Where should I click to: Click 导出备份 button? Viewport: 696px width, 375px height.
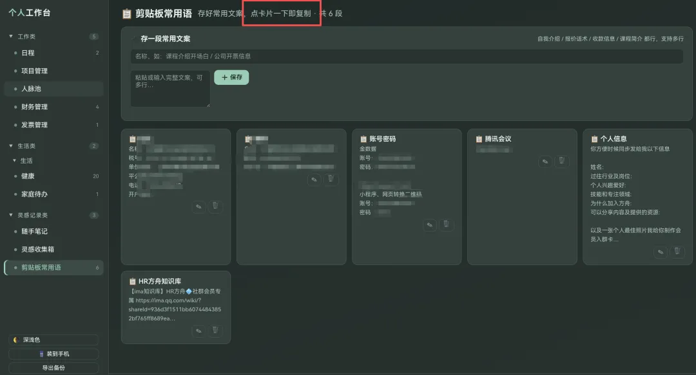(53, 368)
